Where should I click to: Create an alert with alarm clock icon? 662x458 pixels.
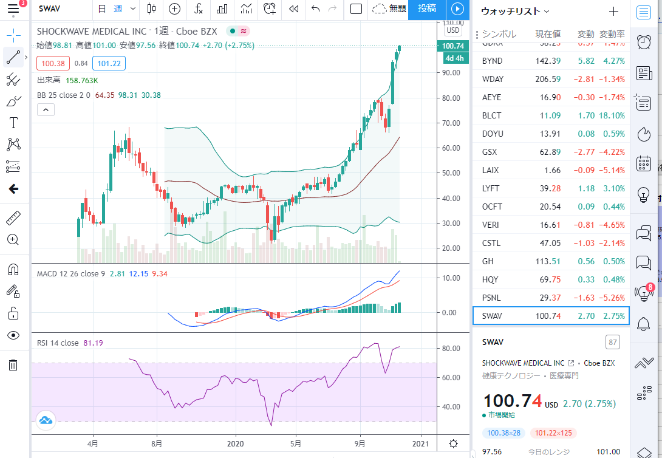point(270,9)
